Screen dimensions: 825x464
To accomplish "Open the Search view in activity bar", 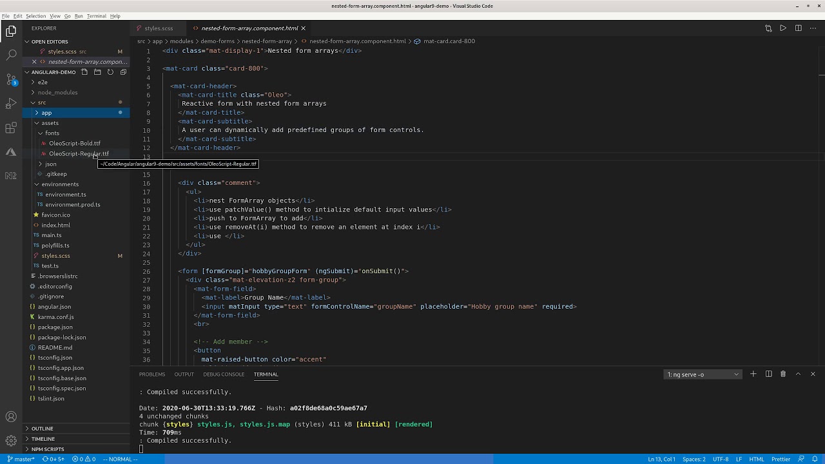I will [x=11, y=55].
